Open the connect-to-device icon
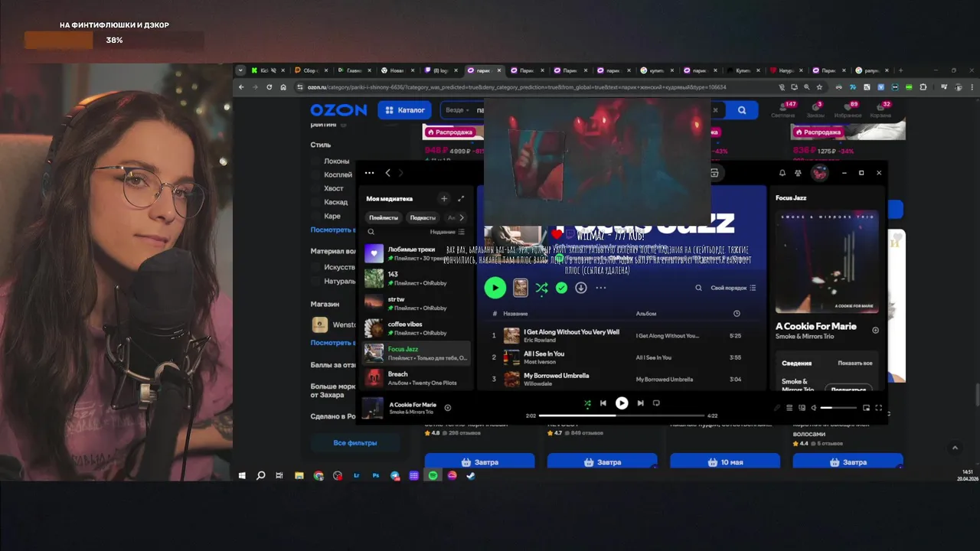The width and height of the screenshot is (980, 551). tap(802, 408)
